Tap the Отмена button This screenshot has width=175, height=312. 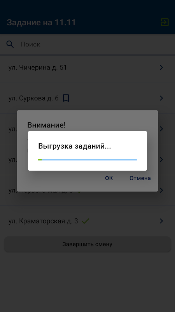pyautogui.click(x=140, y=178)
